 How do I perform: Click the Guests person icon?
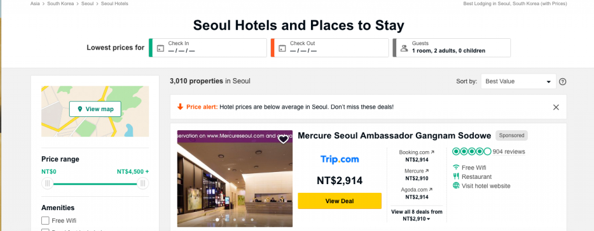pos(404,48)
